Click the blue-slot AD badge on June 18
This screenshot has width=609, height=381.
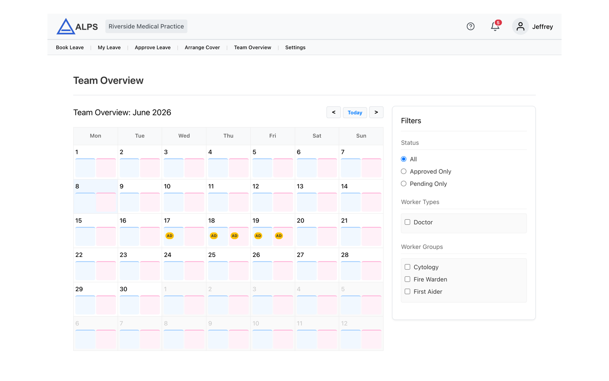click(x=214, y=236)
